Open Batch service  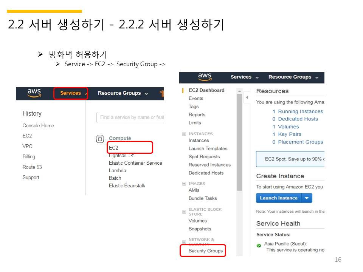[115, 178]
